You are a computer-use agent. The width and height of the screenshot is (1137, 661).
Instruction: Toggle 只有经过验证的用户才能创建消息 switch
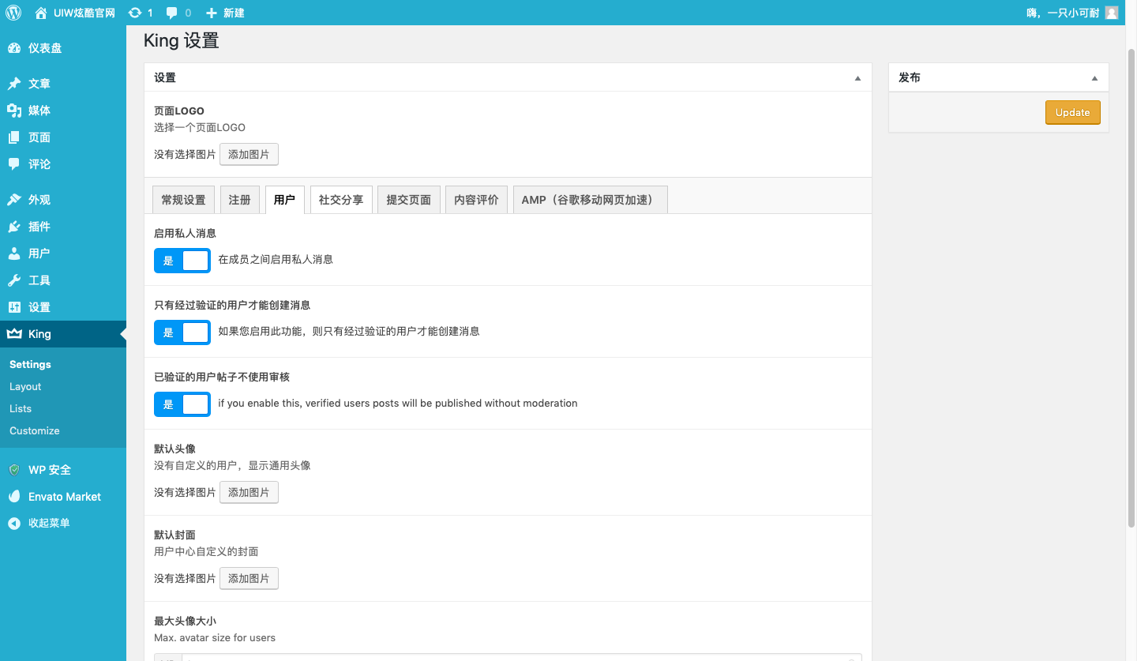182,332
